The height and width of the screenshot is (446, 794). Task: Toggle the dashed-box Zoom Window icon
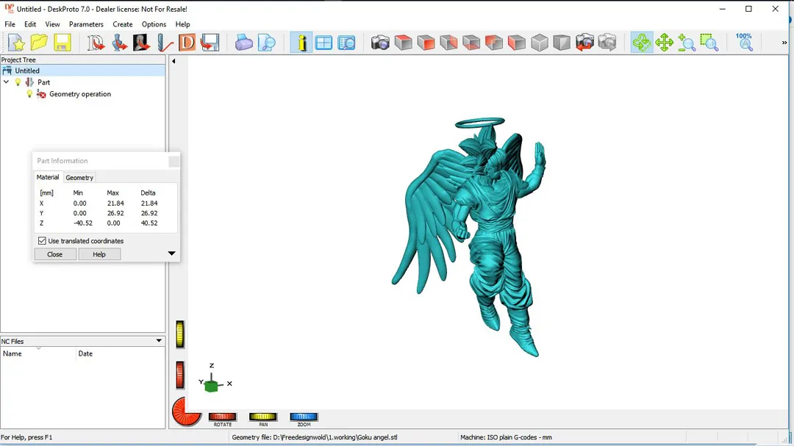coord(709,43)
